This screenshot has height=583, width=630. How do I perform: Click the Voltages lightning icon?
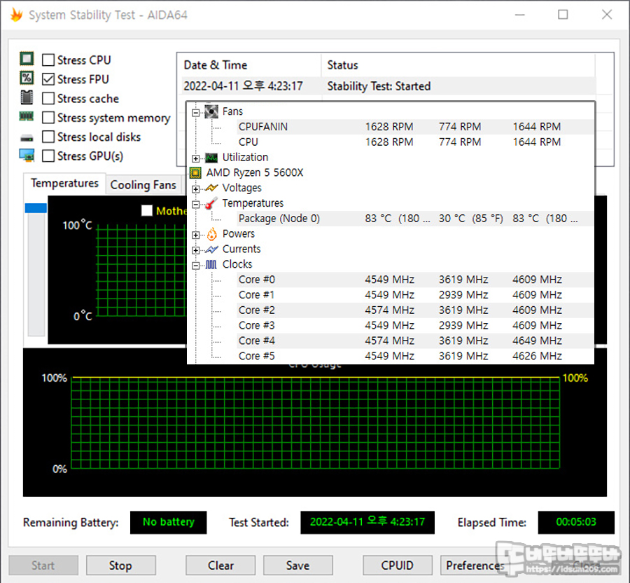coord(211,188)
